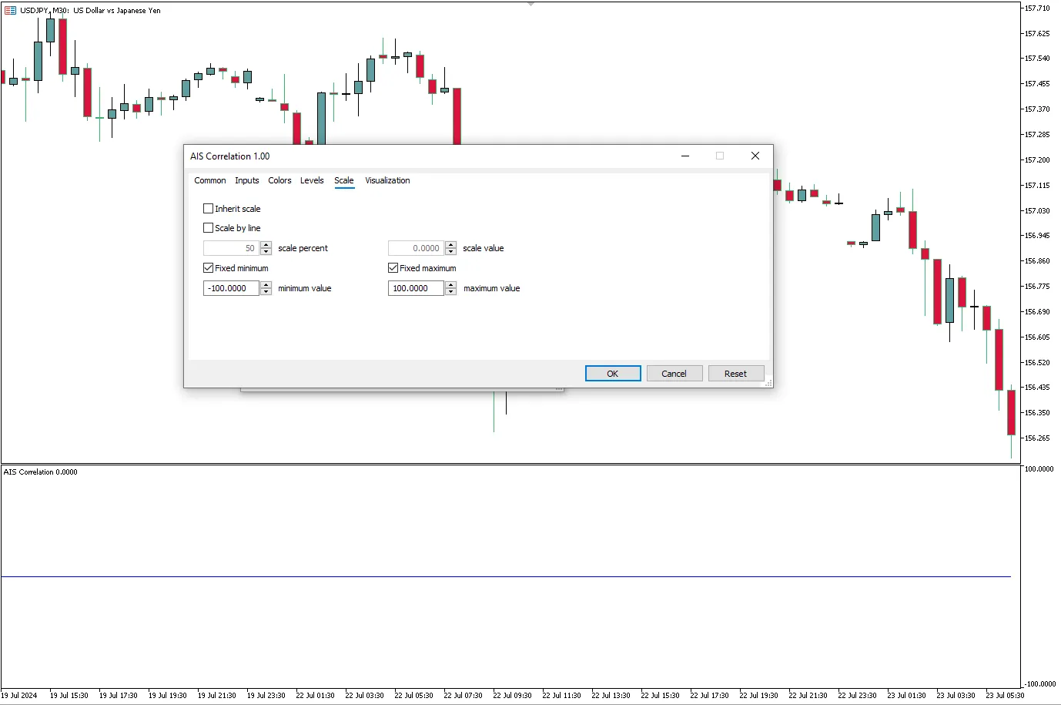Increase maximum value with the up arrow
This screenshot has height=705, width=1061.
pos(451,285)
